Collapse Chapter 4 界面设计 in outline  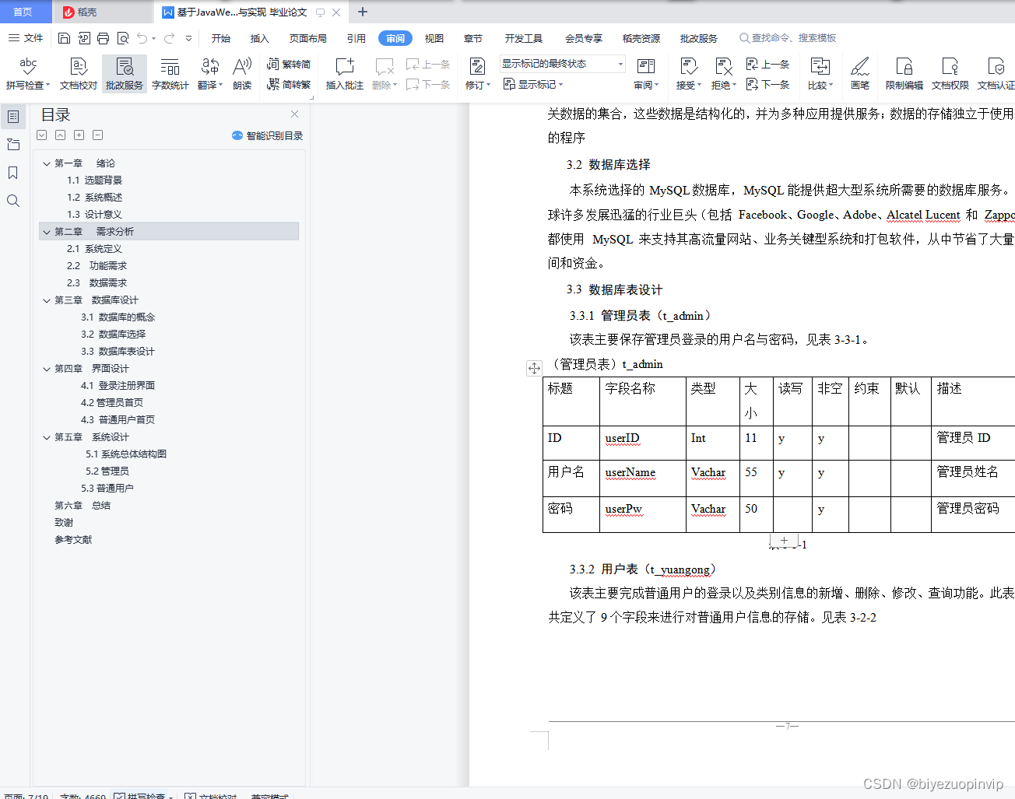tap(47, 369)
